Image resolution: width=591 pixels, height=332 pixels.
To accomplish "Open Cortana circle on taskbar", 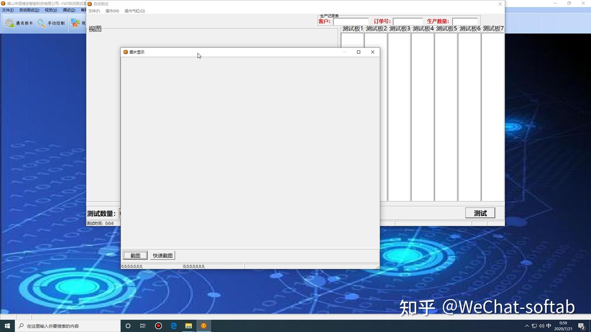I will pos(128,326).
